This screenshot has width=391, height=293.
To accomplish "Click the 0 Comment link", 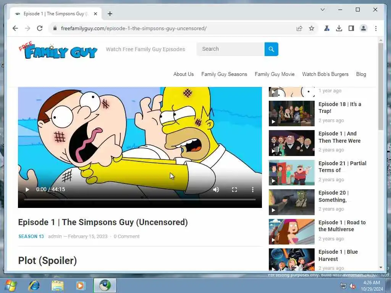I will pos(127,237).
